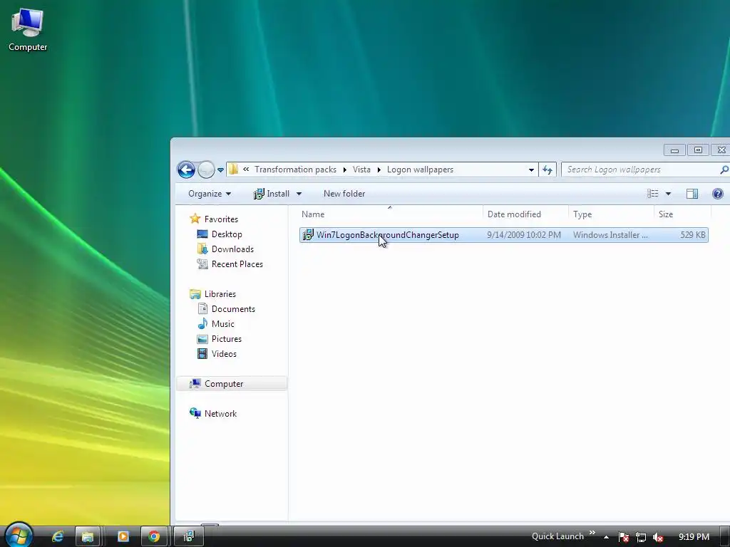Open Recent Places
730x547 pixels.
230,264
